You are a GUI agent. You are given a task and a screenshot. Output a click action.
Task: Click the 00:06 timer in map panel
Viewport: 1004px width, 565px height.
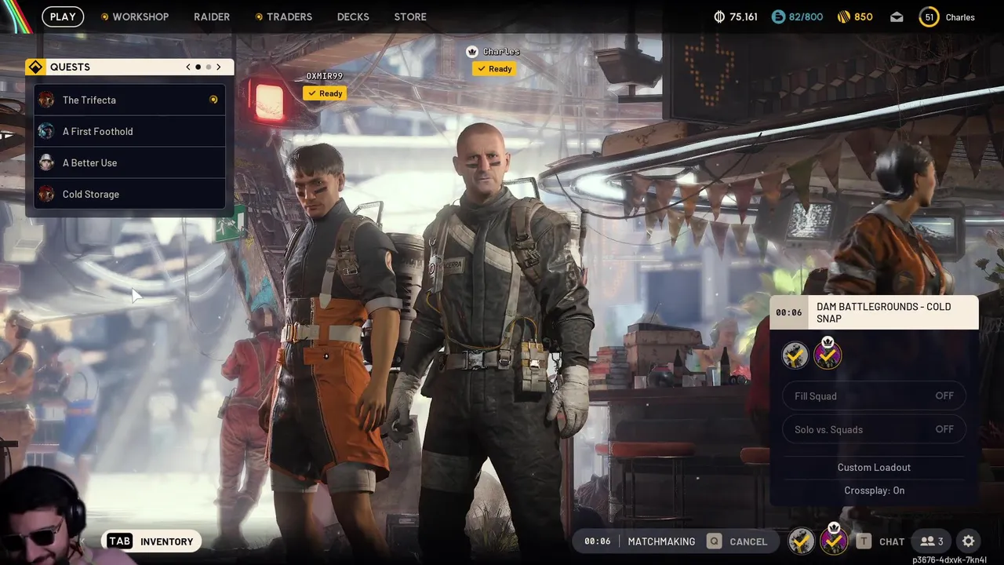(789, 312)
